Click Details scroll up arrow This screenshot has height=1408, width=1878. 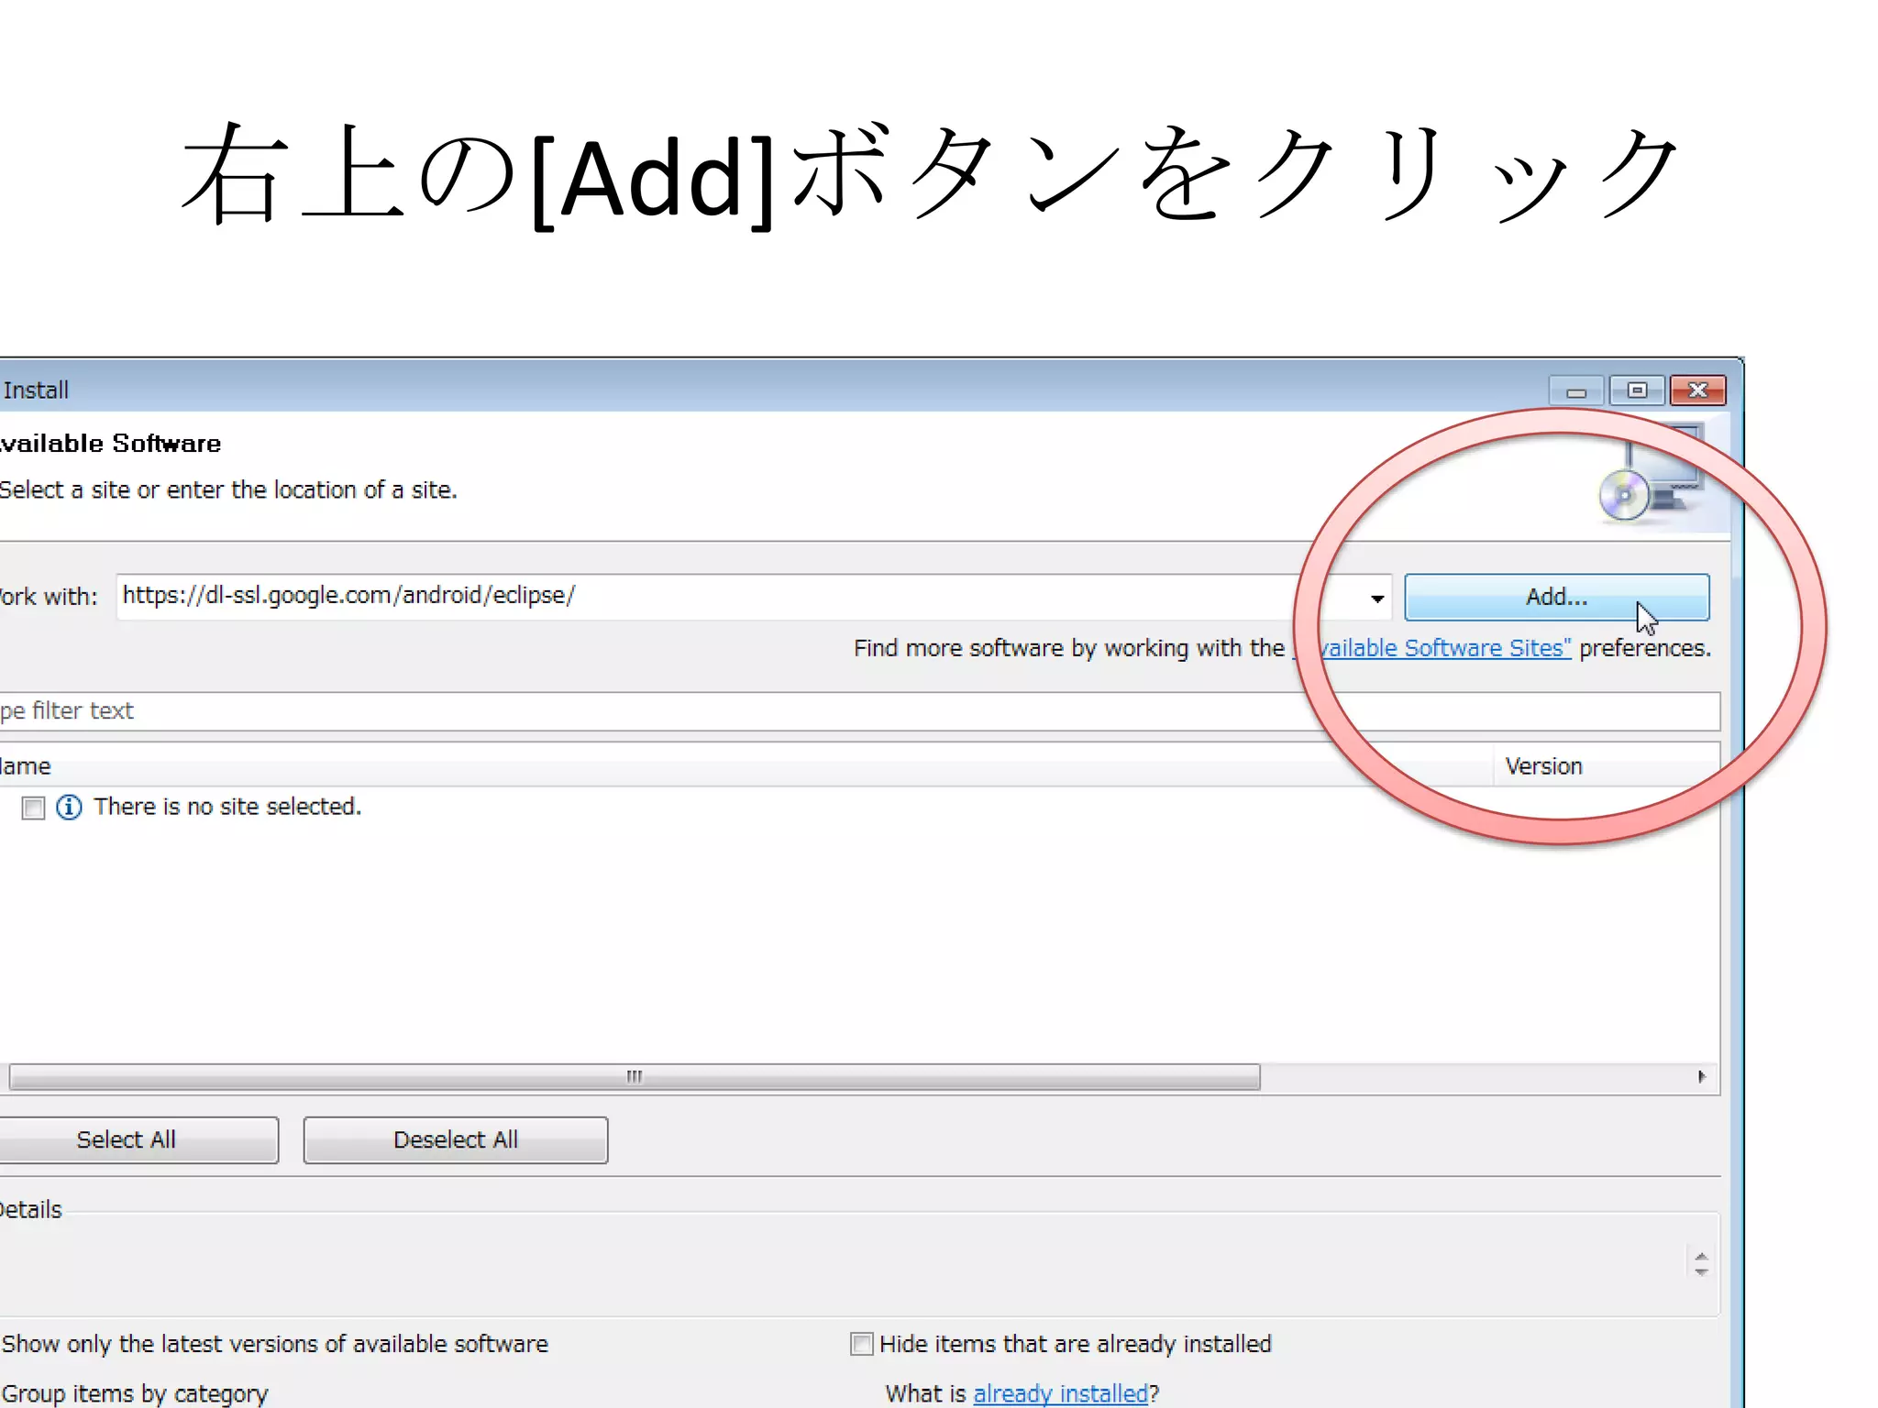tap(1701, 1256)
